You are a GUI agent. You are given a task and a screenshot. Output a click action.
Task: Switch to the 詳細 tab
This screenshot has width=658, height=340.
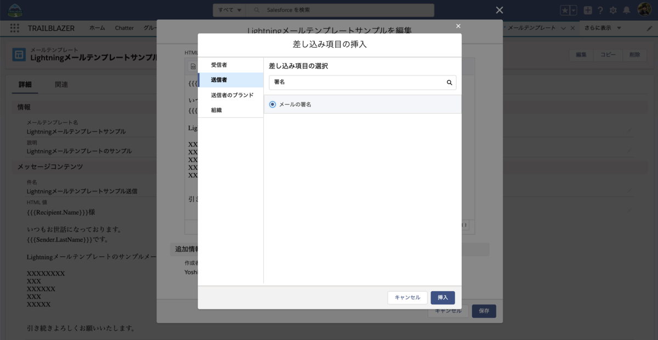point(25,84)
